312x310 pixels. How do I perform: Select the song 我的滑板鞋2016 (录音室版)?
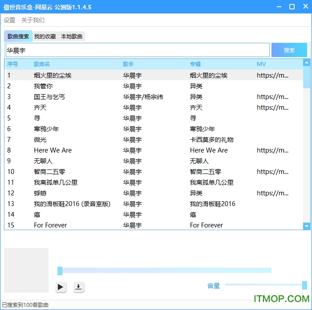click(x=72, y=204)
